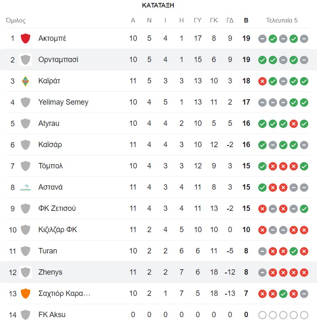Click Atyrau's red loss result icon
Screen dimensions: 317x328
[x=294, y=123]
